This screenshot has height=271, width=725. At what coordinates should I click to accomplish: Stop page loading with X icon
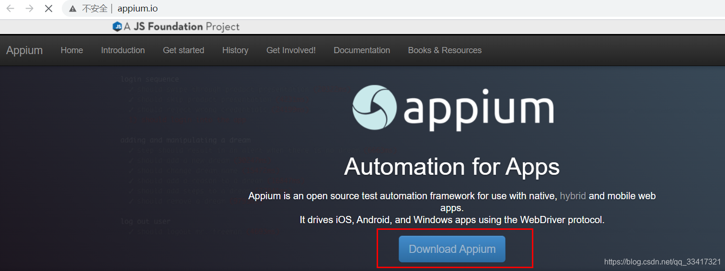coord(48,9)
